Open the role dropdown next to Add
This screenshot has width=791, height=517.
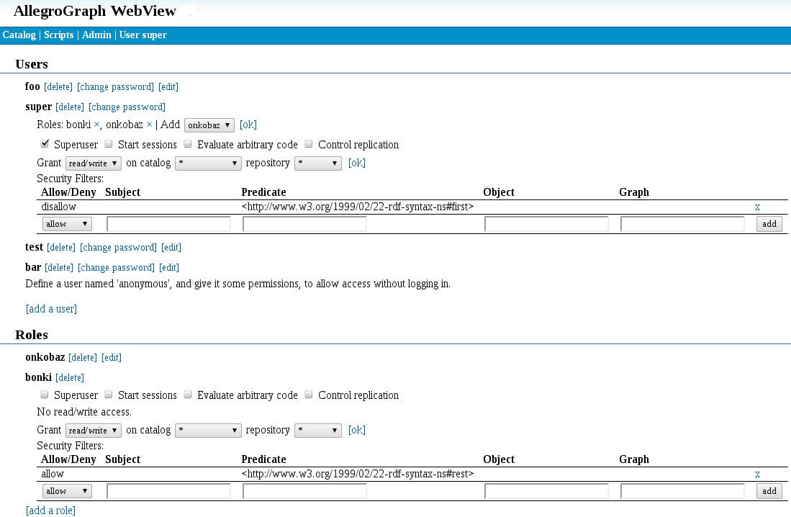click(209, 125)
